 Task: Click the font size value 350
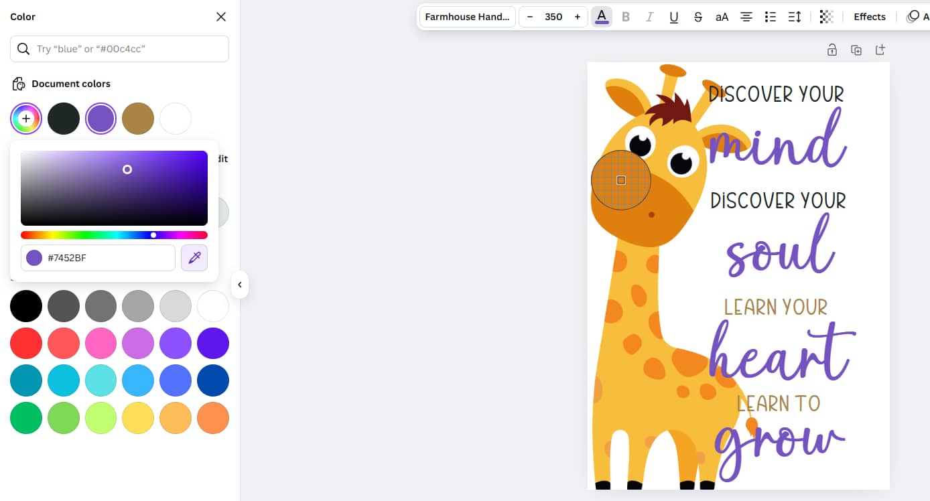pos(553,17)
